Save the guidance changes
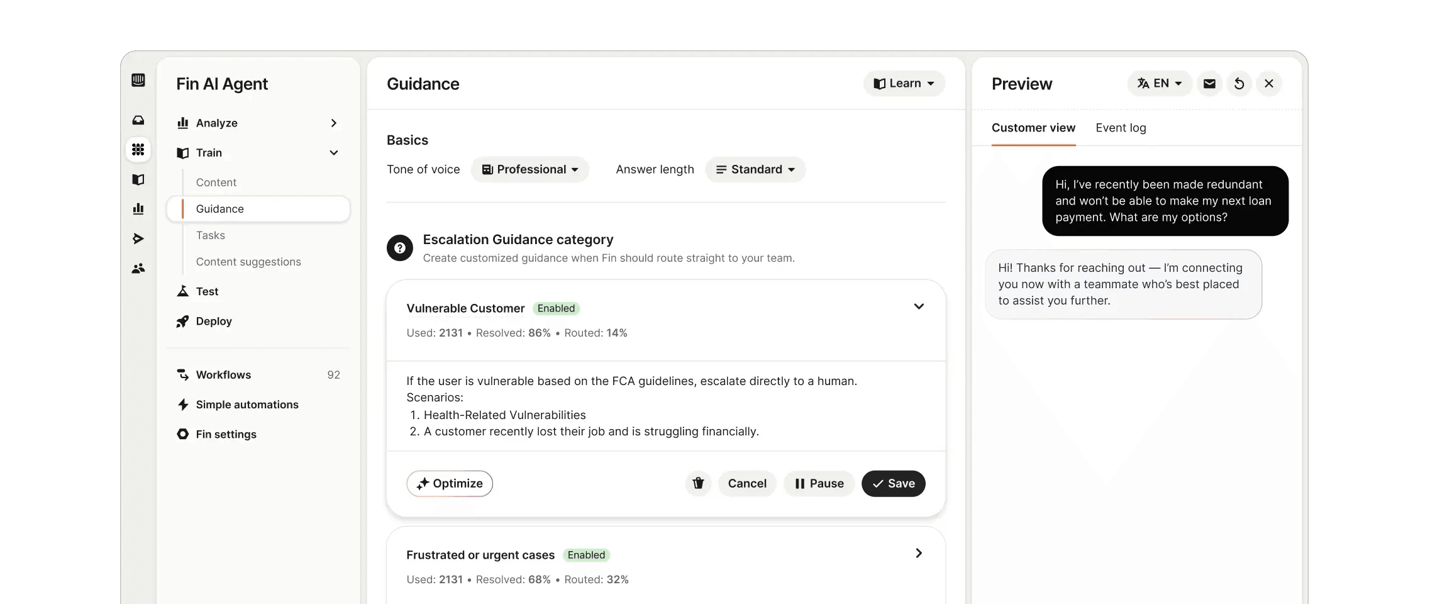1430x604 pixels. point(893,483)
